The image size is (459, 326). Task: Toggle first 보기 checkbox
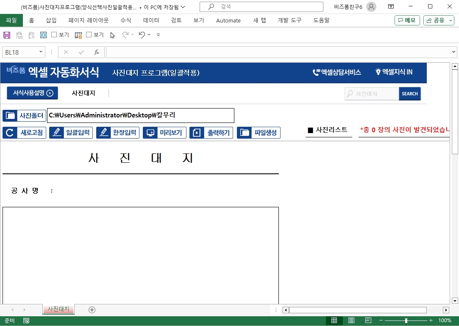(x=54, y=35)
